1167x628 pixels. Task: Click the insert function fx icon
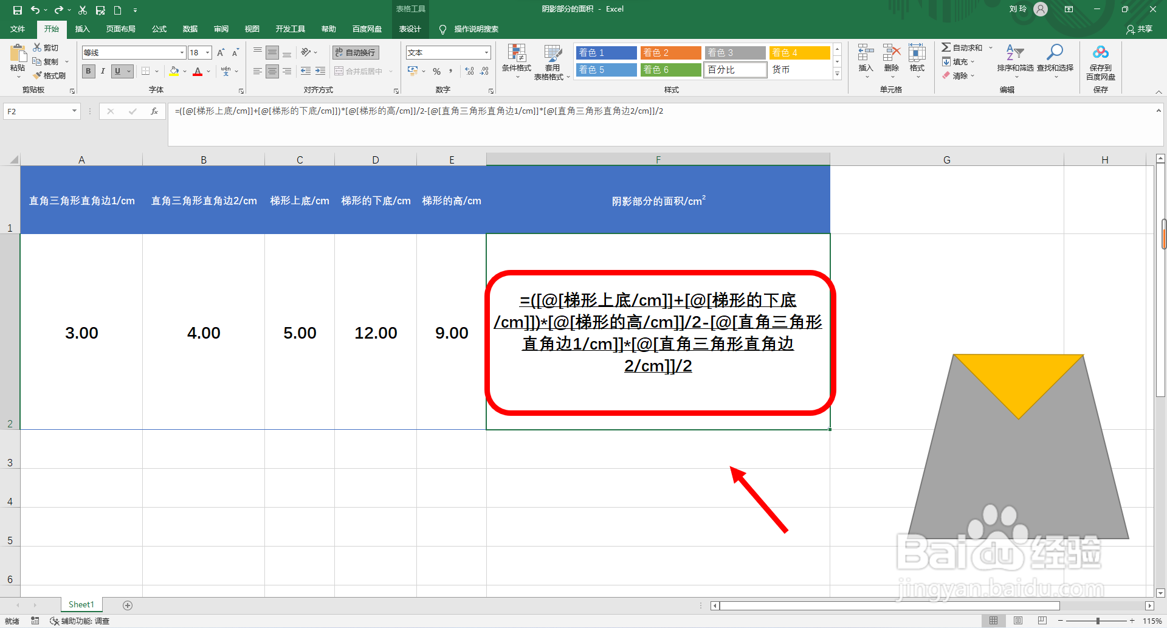coord(154,111)
